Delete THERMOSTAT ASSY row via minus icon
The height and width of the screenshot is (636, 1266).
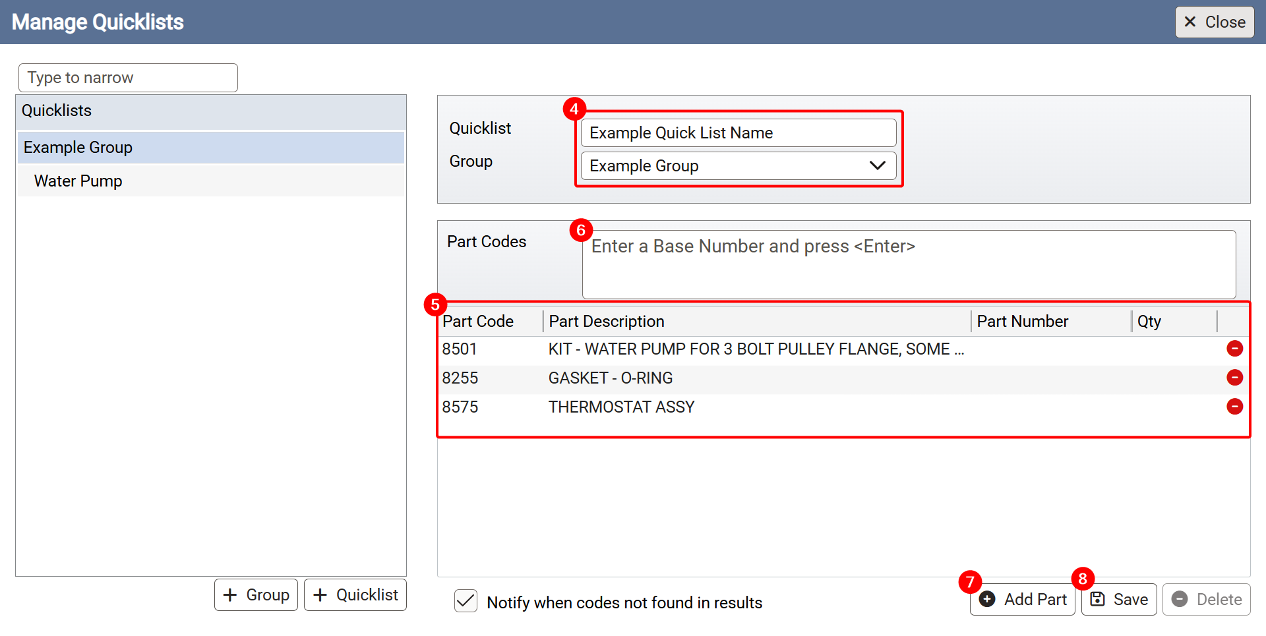pyautogui.click(x=1234, y=407)
